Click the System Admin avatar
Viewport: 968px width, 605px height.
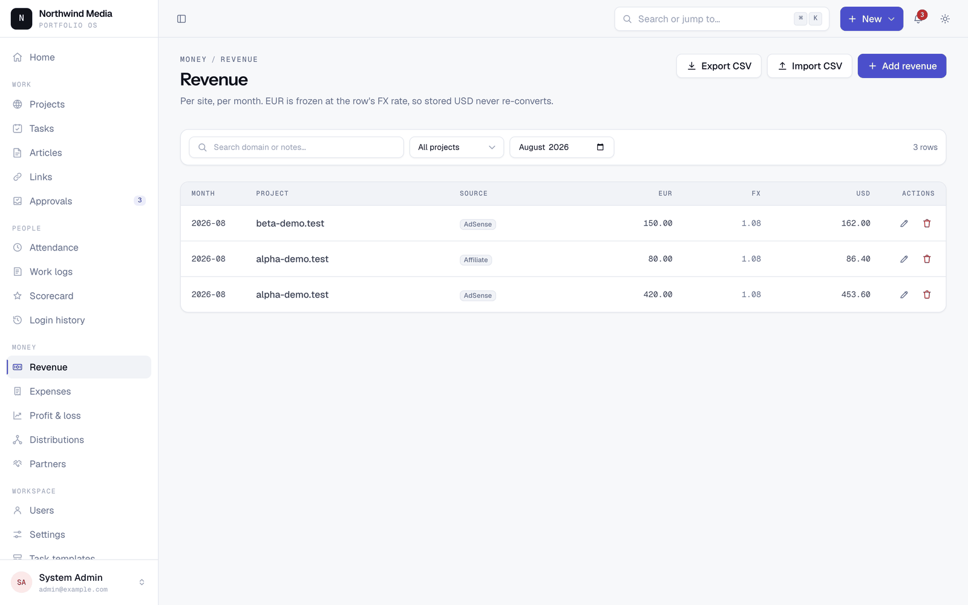pyautogui.click(x=21, y=582)
